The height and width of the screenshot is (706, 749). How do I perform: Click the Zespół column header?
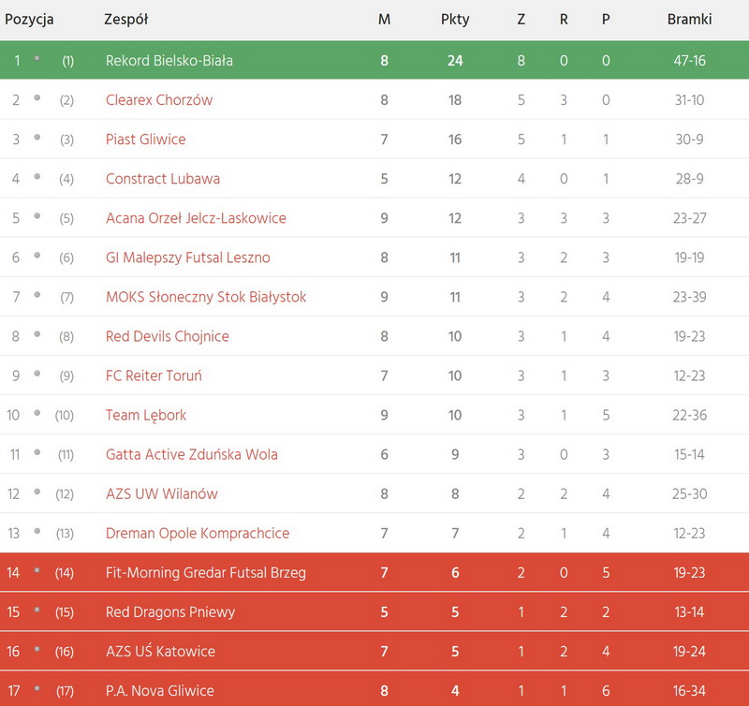(x=125, y=19)
